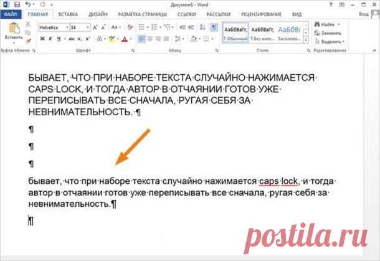Toggle Justify paragraph alignment button
The height and width of the screenshot is (261, 380).
pyautogui.click(x=166, y=39)
